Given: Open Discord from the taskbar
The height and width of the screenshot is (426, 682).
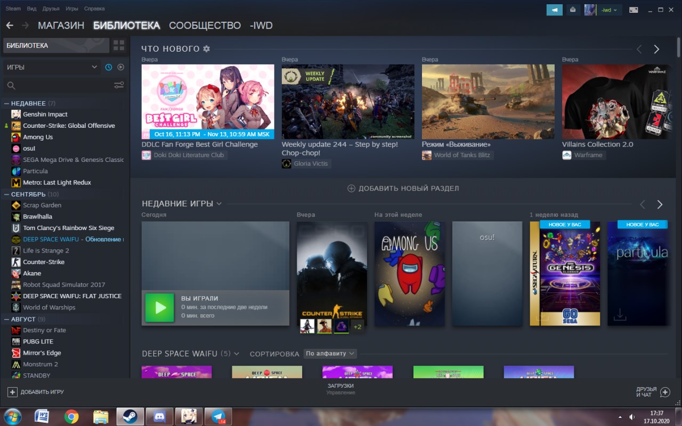Looking at the screenshot, I should tap(159, 416).
